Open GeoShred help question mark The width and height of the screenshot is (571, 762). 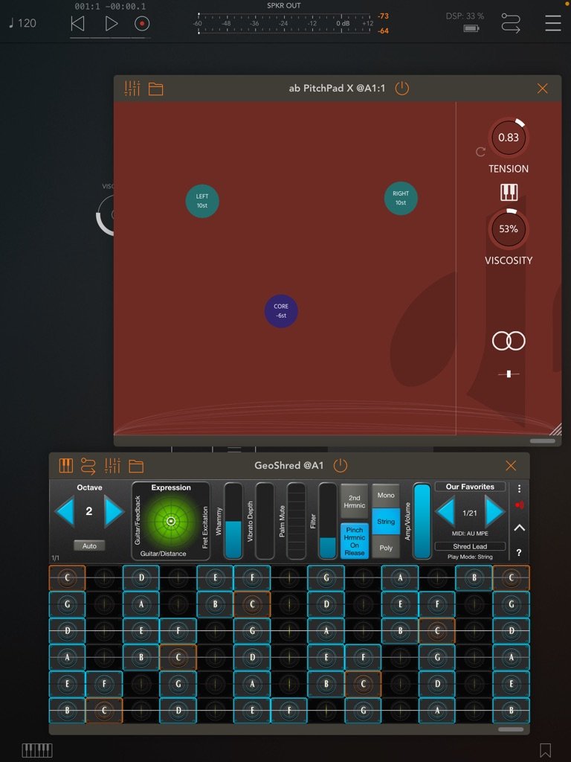tap(519, 553)
